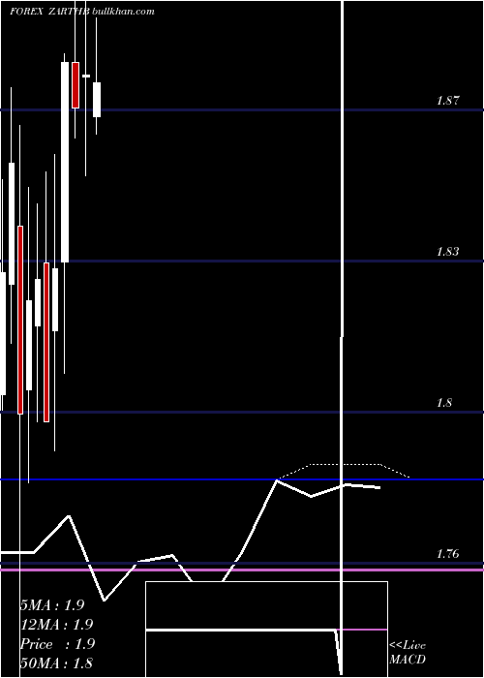
Task: Click the 1.76 price axis label
Action: [447, 554]
